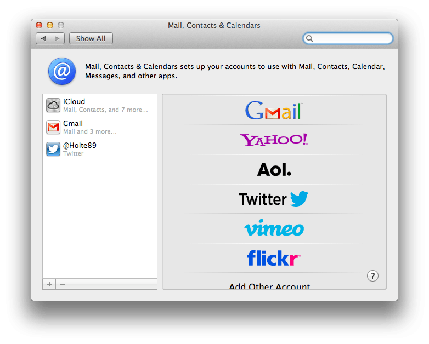Click the iCloud cloud icon
The image size is (429, 344).
pos(53,106)
